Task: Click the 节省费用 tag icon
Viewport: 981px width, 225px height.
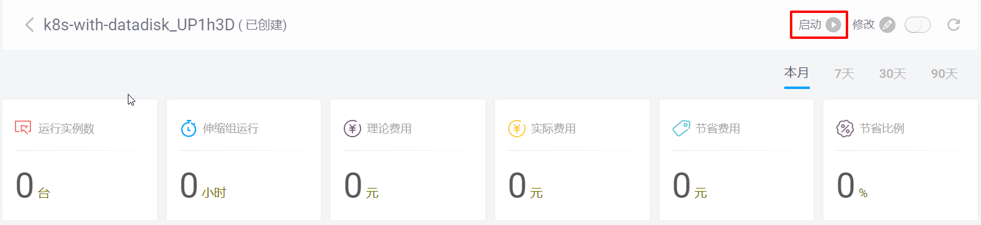Action: coord(681,129)
